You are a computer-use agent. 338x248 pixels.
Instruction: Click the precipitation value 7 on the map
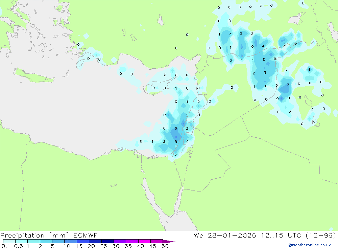pyautogui.click(x=288, y=85)
